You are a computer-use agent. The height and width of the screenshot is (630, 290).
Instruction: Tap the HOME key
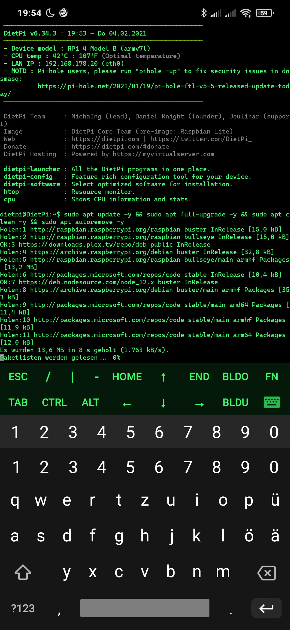[x=127, y=376]
